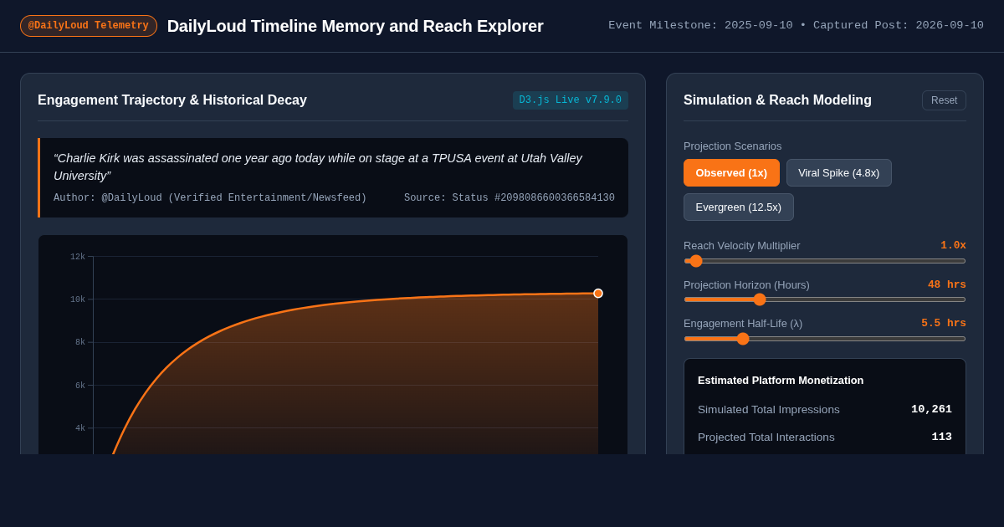Screen dimensions: 1004x527
Task: Click the 48 hrs horizon value
Action: coord(947,284)
